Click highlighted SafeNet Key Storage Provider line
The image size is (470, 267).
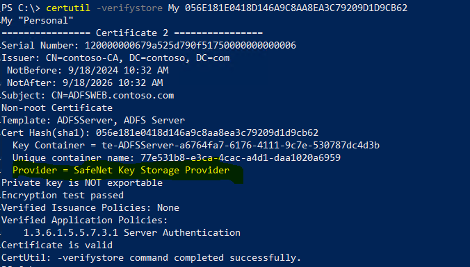(121, 170)
